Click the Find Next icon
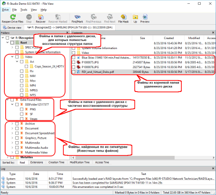This screenshot has width=216, height=195. click(110, 17)
